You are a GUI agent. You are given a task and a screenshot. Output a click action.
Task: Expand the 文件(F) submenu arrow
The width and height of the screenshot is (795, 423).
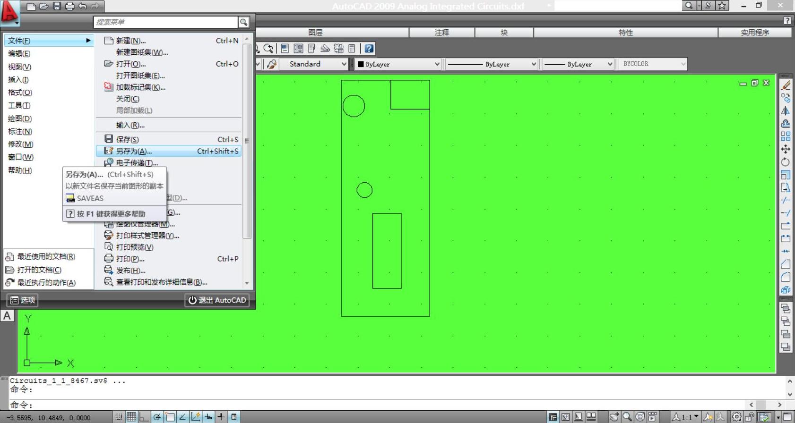[x=88, y=41]
